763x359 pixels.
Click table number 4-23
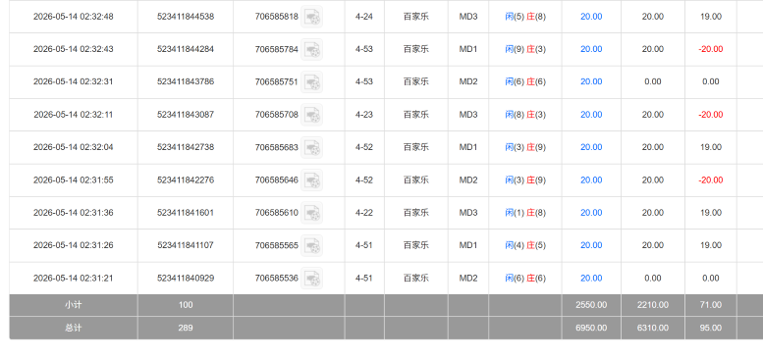pos(364,115)
